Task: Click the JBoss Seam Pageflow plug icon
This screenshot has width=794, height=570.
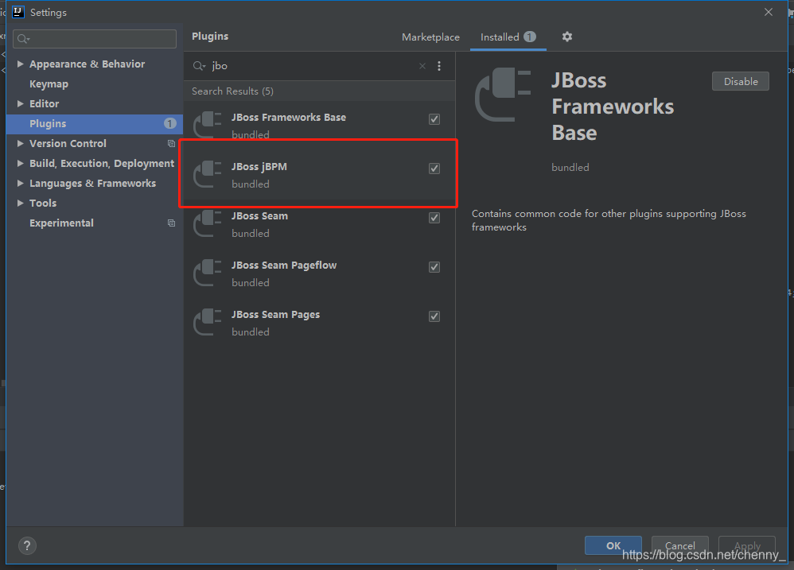Action: (208, 273)
